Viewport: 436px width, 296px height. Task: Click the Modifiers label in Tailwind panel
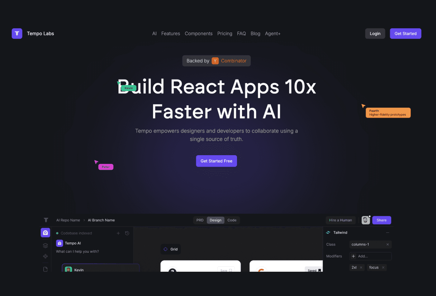click(x=334, y=256)
